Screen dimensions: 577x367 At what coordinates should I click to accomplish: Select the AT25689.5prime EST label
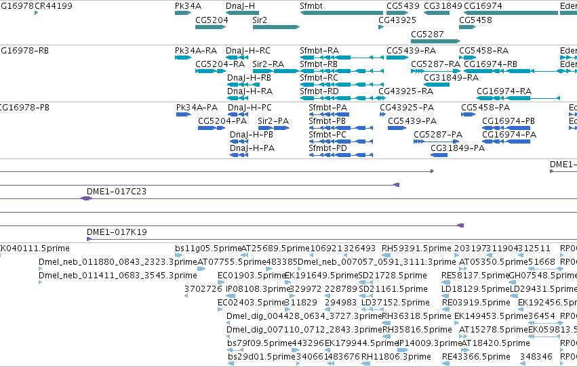tap(275, 249)
